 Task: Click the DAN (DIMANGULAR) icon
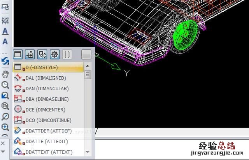pyautogui.click(x=18, y=89)
